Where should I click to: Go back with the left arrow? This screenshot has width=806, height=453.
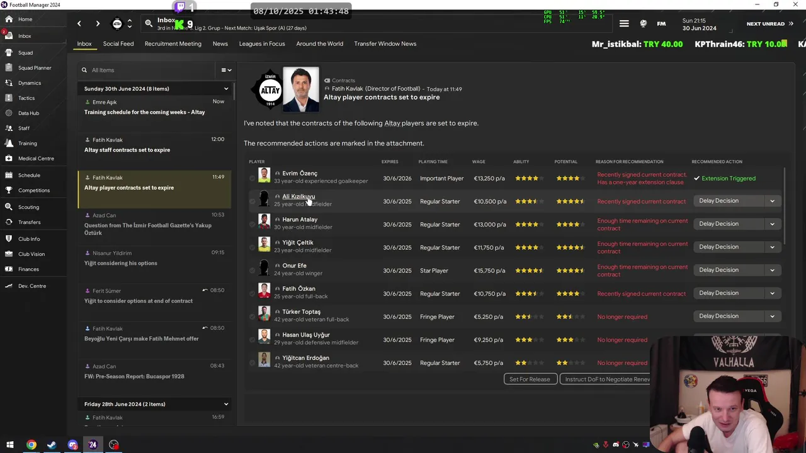pos(79,24)
